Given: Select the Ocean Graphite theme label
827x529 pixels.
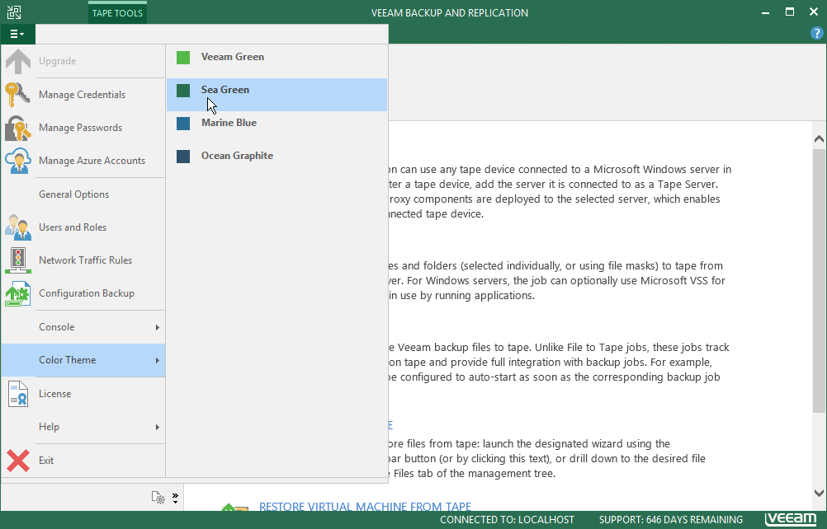Looking at the screenshot, I should pos(238,156).
